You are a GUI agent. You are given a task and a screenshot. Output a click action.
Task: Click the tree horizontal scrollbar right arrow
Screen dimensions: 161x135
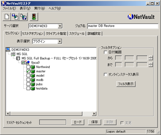tap(94, 114)
